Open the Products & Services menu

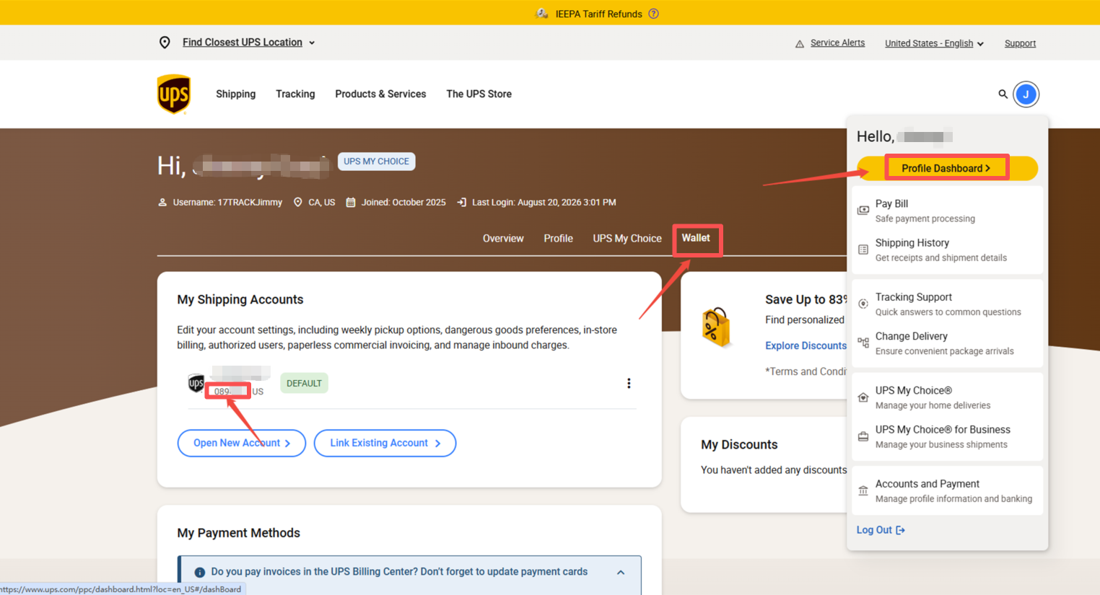(x=380, y=94)
